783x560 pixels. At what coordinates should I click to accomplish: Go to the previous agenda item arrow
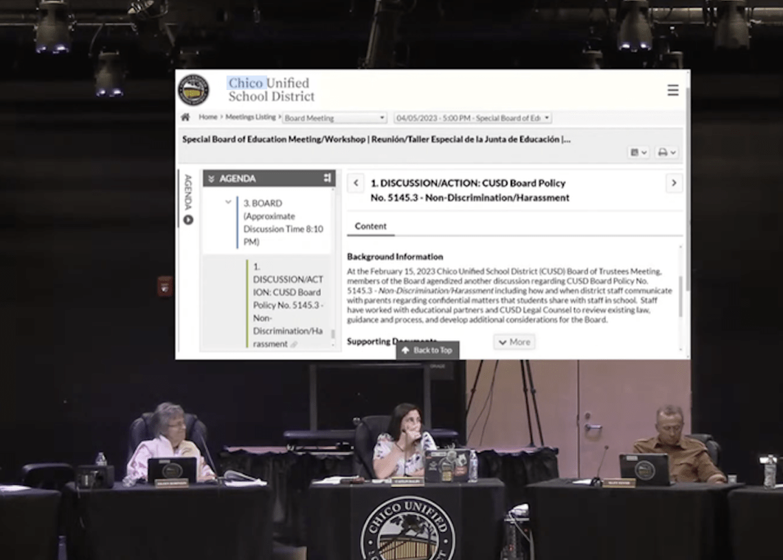(x=356, y=183)
